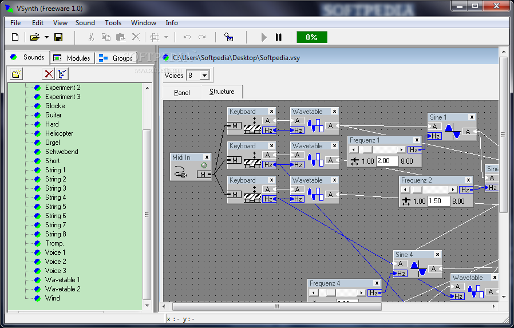Click the connection tool icon in the toolbar
The image size is (514, 328).
point(228,37)
